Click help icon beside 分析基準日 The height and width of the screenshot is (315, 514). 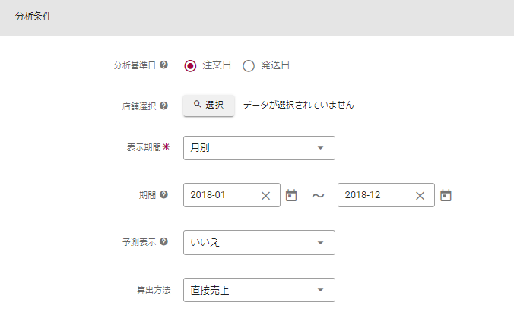164,65
